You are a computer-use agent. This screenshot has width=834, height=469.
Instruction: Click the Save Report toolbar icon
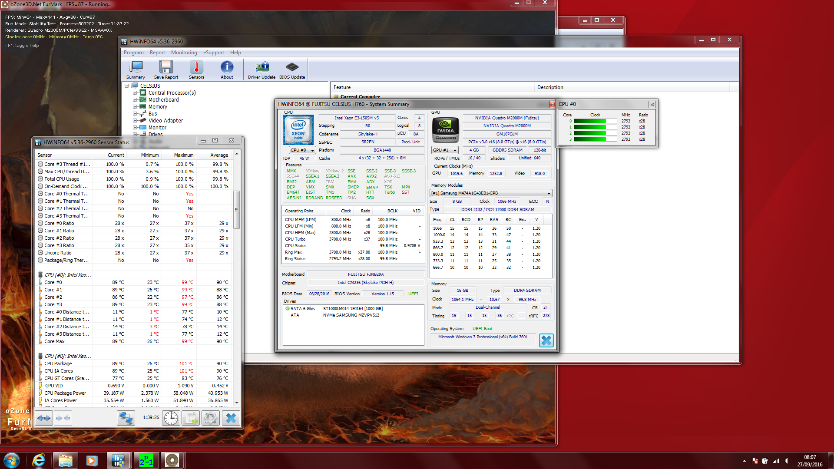click(x=166, y=69)
